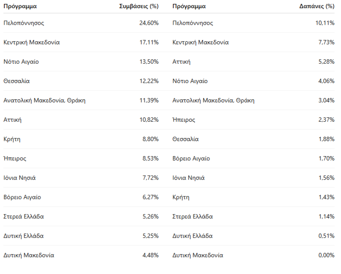Click the 10,11% expenses value
The height and width of the screenshot is (274, 341).
(325, 23)
